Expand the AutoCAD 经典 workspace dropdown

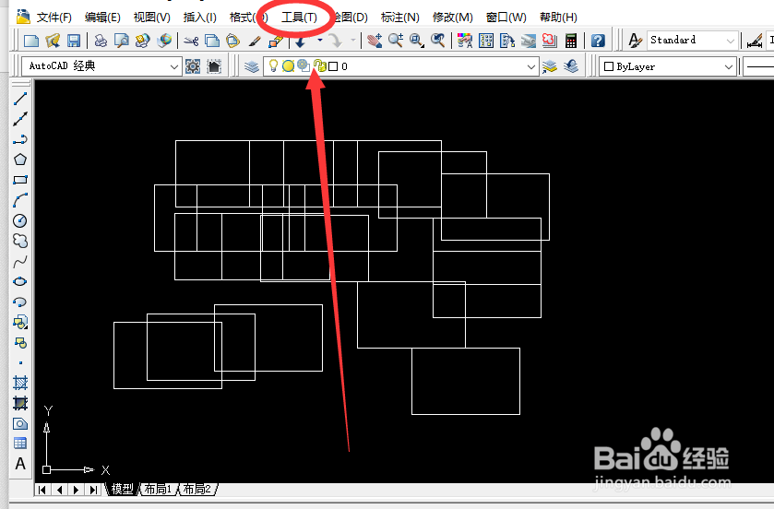(173, 66)
